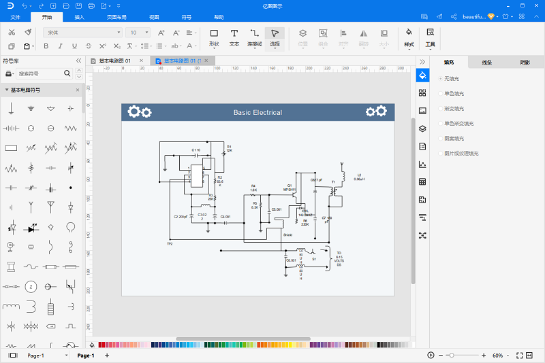Click the symbol search input field
545x363 pixels.
[x=40, y=73]
